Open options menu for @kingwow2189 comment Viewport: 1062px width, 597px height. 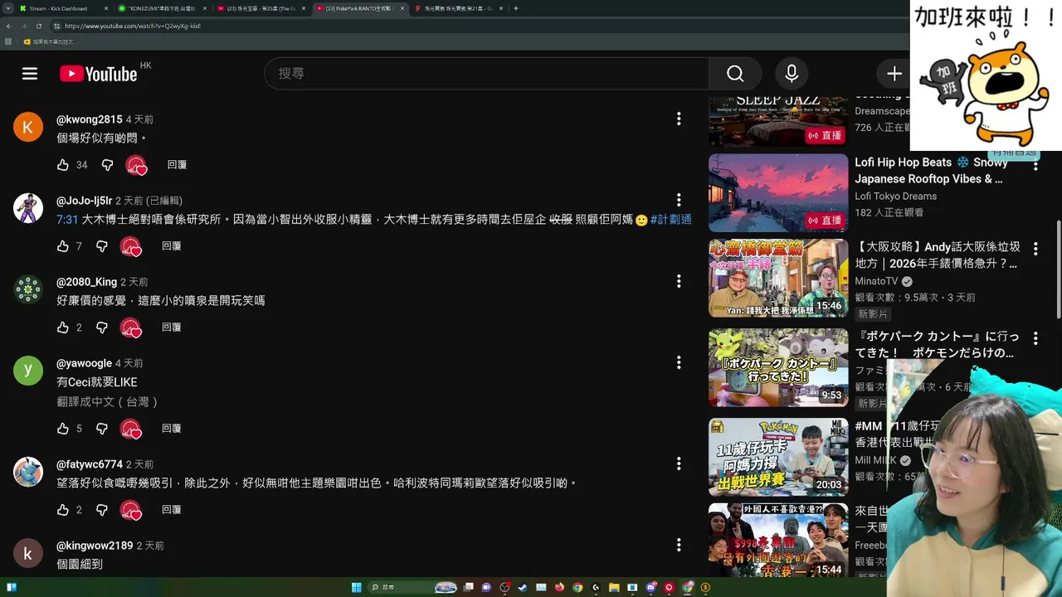click(x=679, y=546)
